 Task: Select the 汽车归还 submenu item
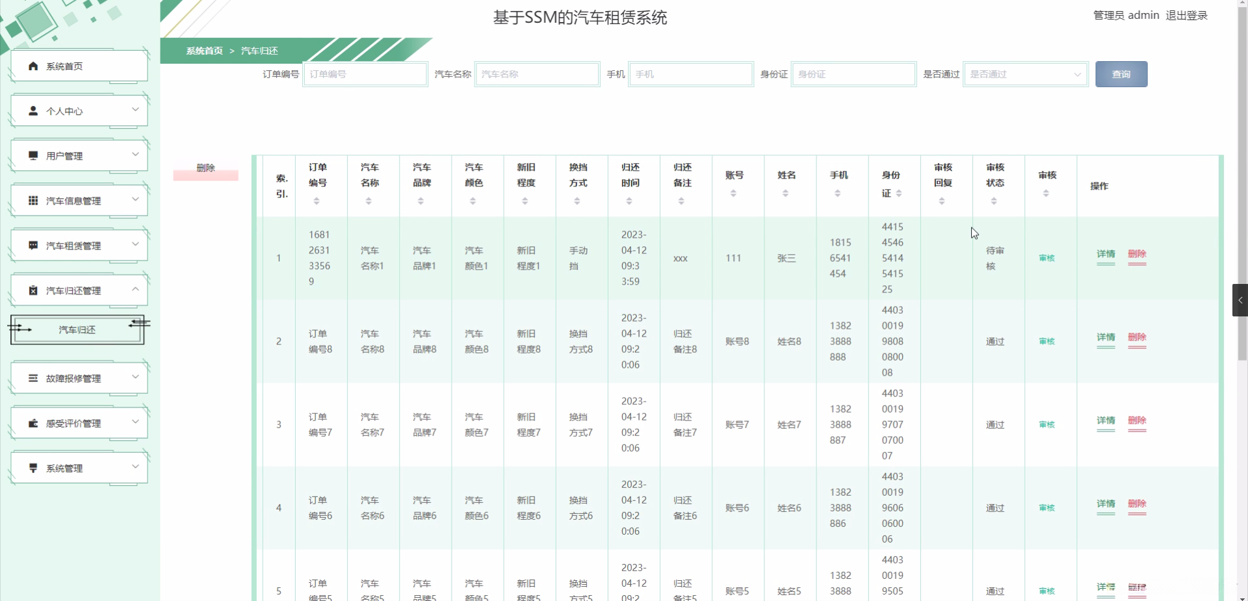pyautogui.click(x=77, y=329)
